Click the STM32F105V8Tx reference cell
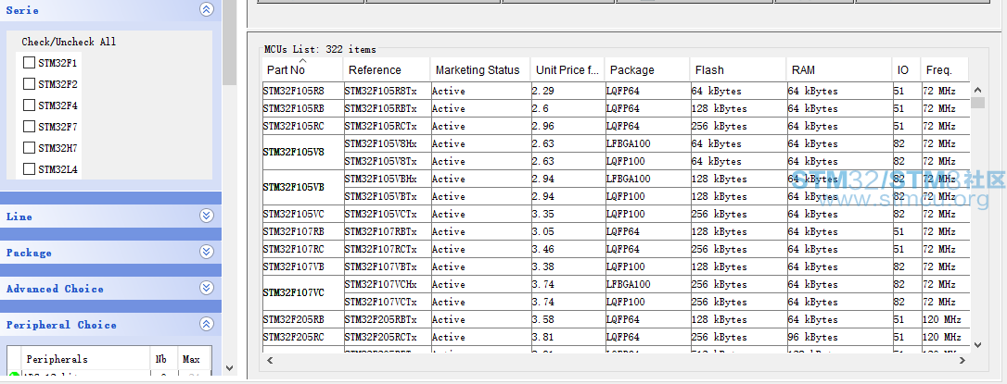1007x384 pixels. 387,161
